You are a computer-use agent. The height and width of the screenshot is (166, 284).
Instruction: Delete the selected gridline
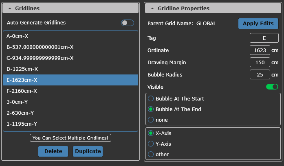point(53,151)
